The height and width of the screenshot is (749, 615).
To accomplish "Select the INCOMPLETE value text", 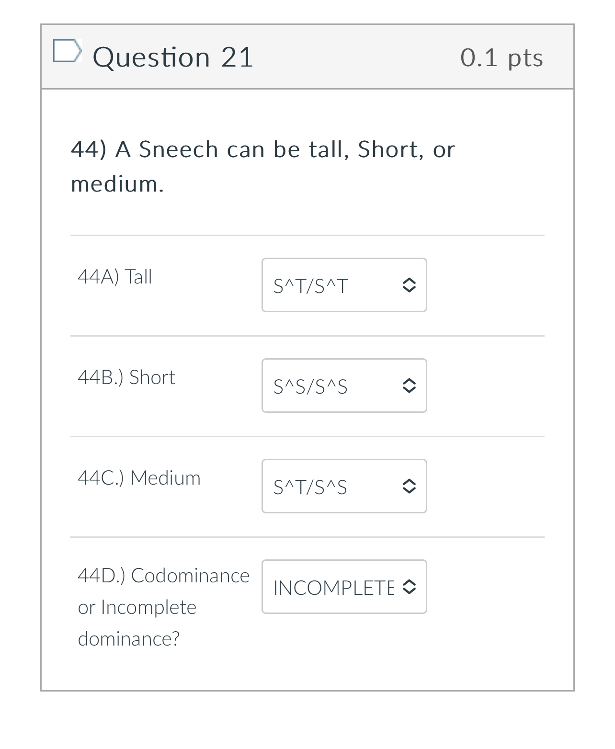I will tap(334, 588).
